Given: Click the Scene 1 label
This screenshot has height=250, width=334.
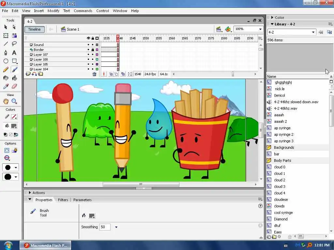Looking at the screenshot, I should click(73, 29).
